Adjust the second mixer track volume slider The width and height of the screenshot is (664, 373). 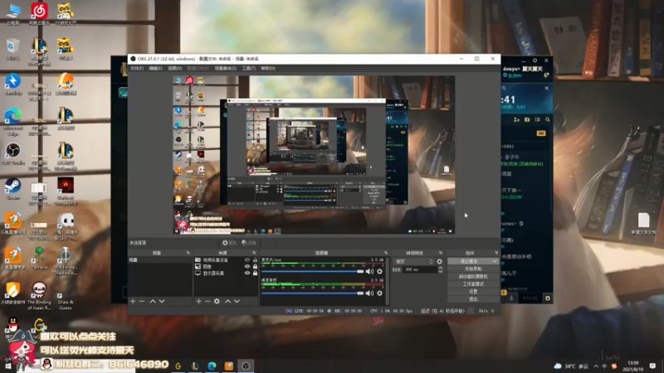[313, 293]
